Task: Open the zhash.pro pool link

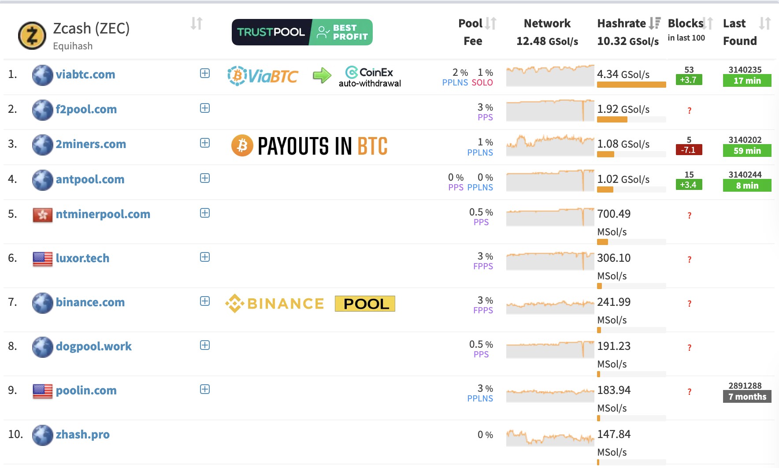Action: pos(83,435)
